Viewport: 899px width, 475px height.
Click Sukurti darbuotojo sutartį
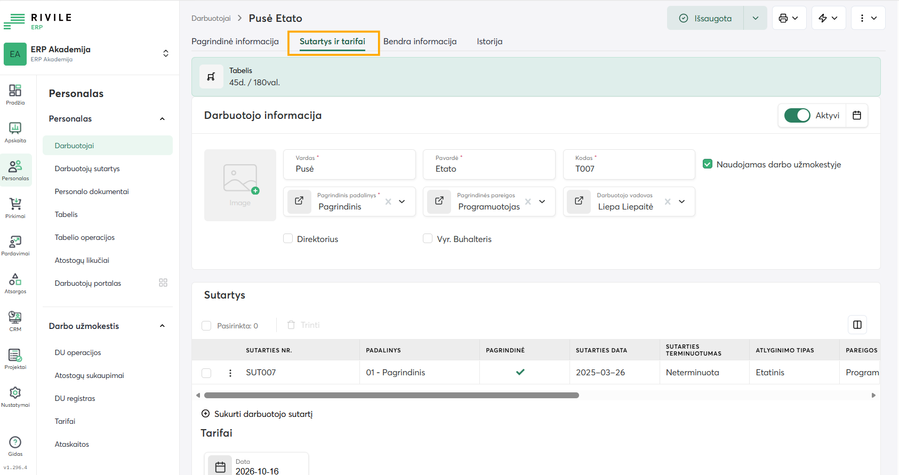(257, 414)
